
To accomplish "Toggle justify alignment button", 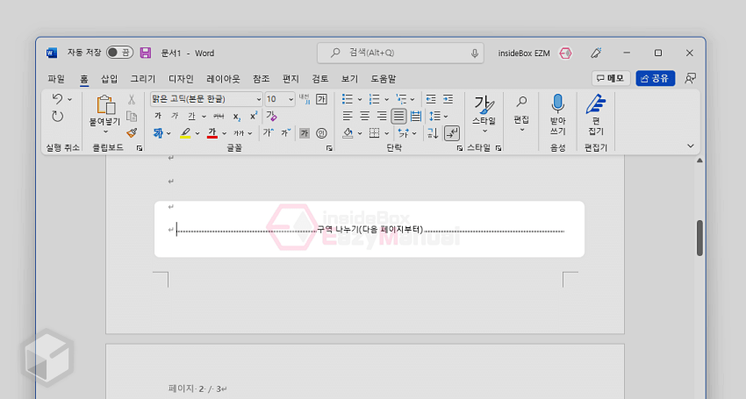I will coord(398,116).
